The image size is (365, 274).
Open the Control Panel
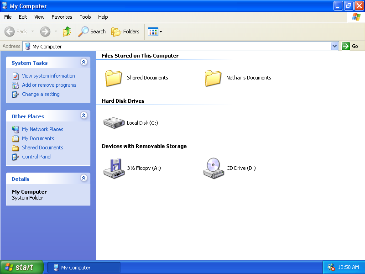click(36, 157)
